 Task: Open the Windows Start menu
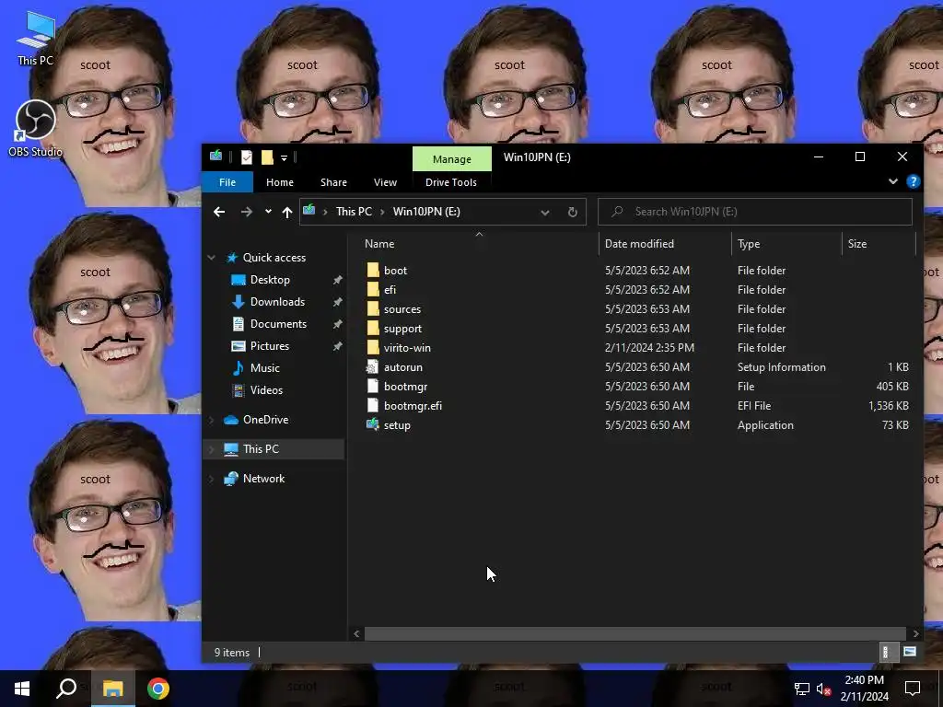point(22,689)
